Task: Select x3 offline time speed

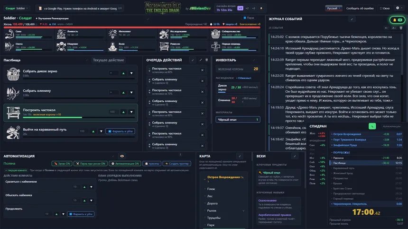Action: pos(254,9)
